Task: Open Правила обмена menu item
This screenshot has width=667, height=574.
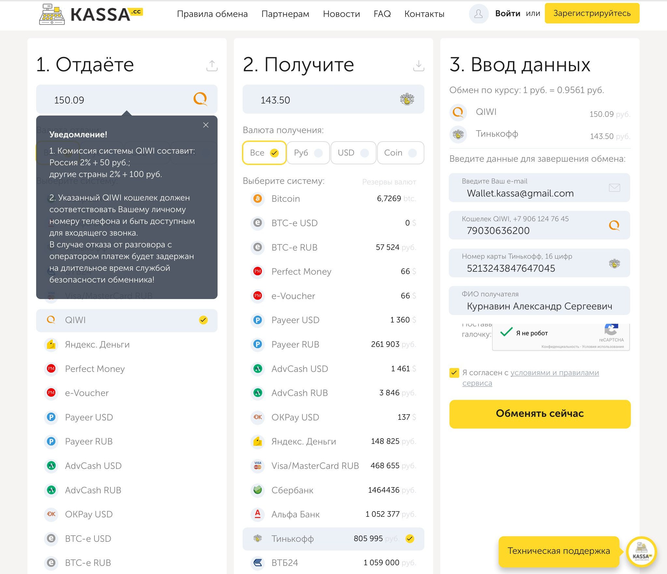Action: [212, 14]
